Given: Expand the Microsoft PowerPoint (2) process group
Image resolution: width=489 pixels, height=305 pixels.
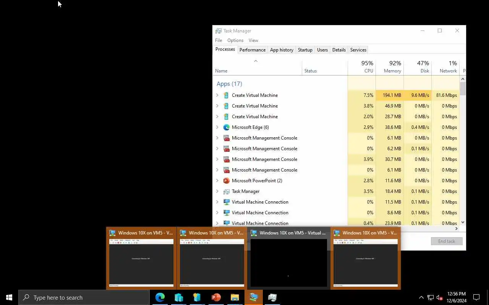Looking at the screenshot, I should tap(217, 181).
